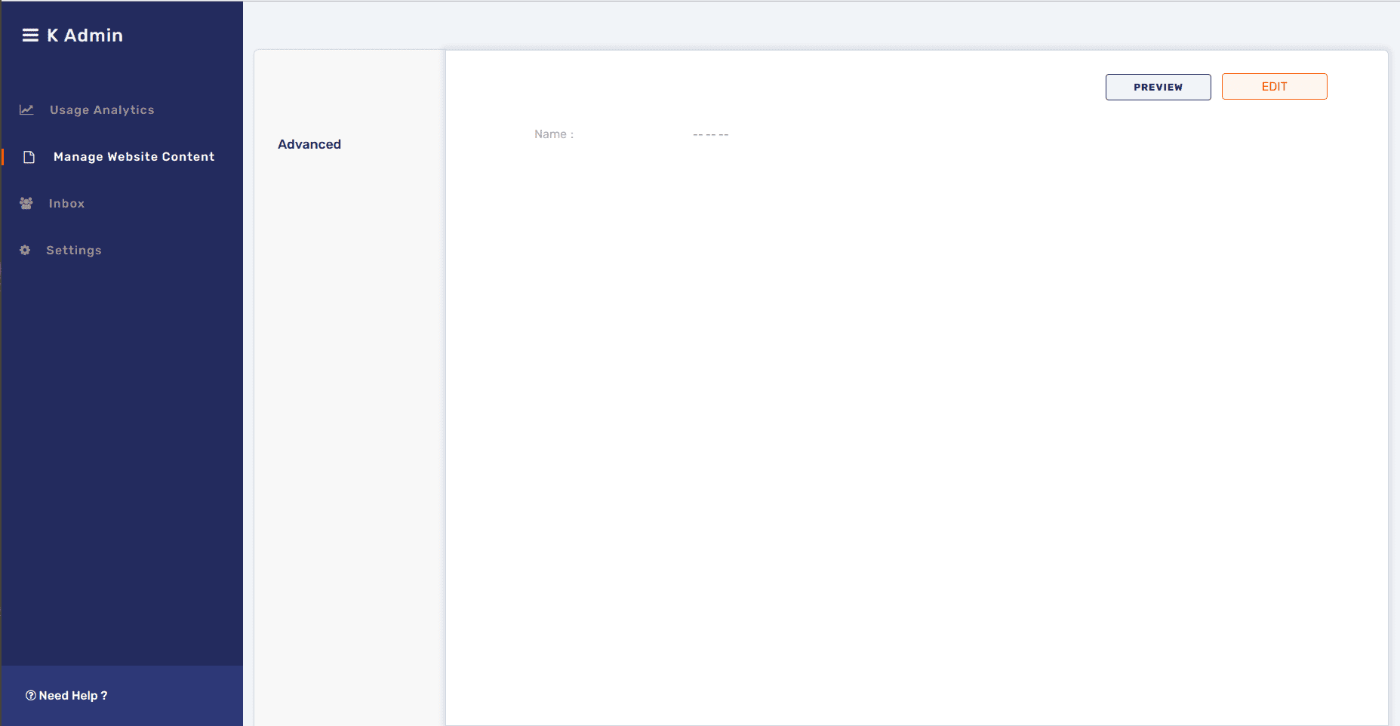Click the Edit button
Image resolution: width=1400 pixels, height=726 pixels.
pyautogui.click(x=1274, y=86)
